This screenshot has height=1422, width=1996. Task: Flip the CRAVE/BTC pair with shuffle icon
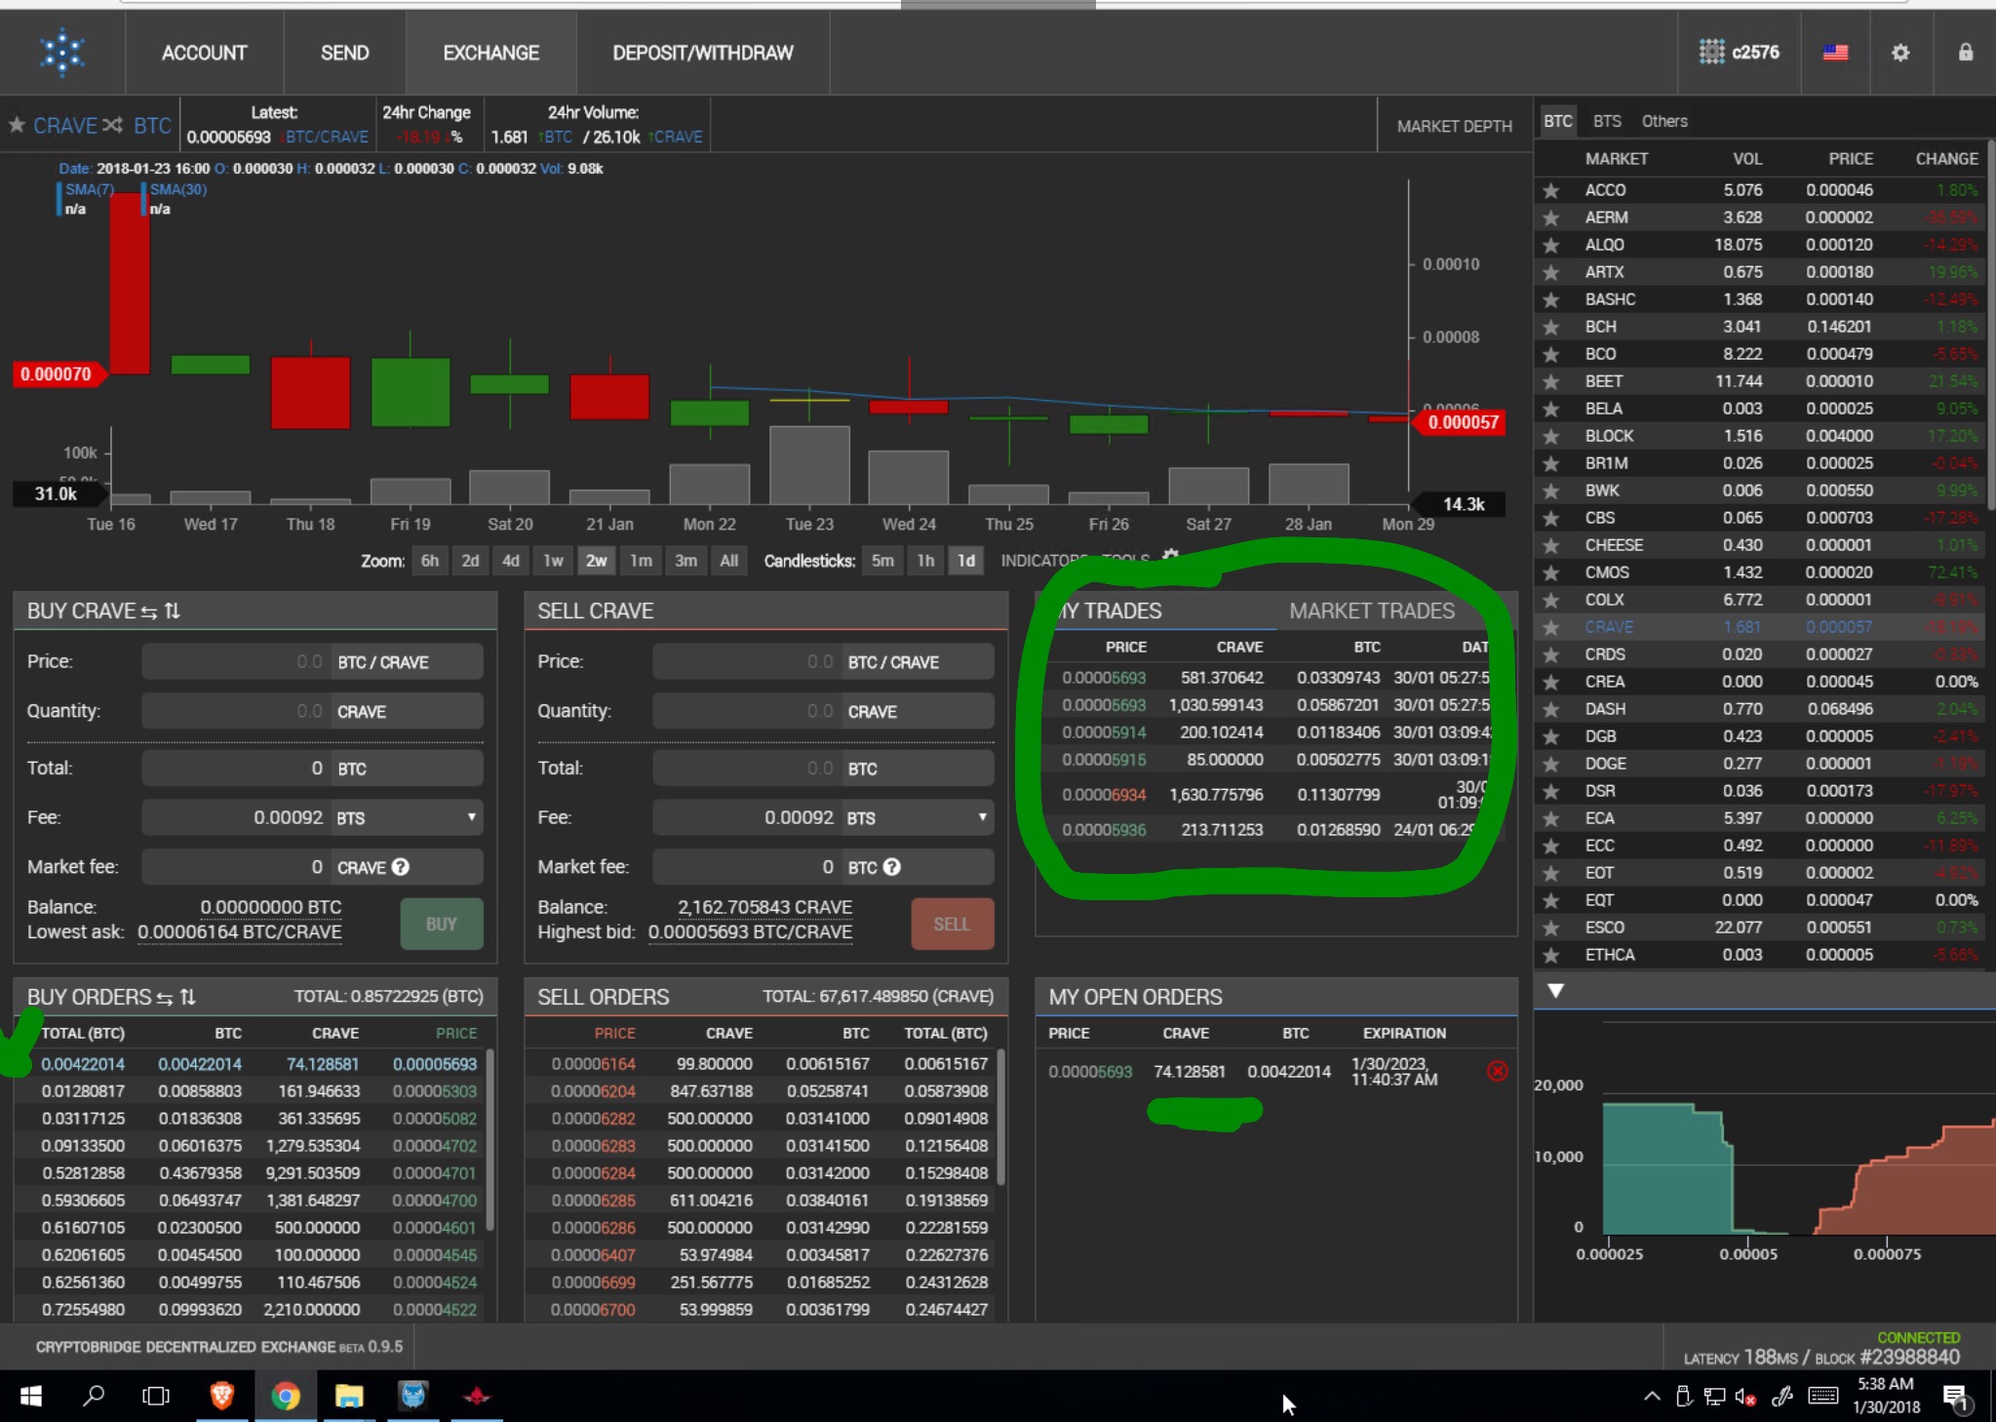tap(113, 125)
